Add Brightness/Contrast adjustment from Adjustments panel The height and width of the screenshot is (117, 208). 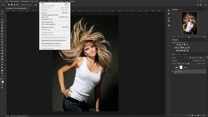pyautogui.click(x=177, y=45)
